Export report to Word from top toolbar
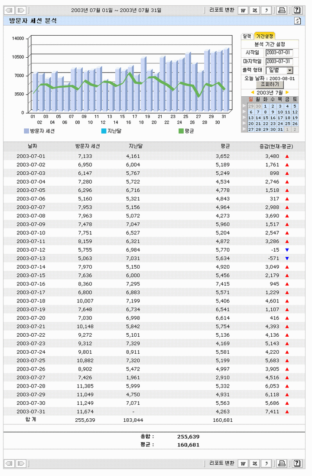This screenshot has height=476, width=312. [244, 10]
